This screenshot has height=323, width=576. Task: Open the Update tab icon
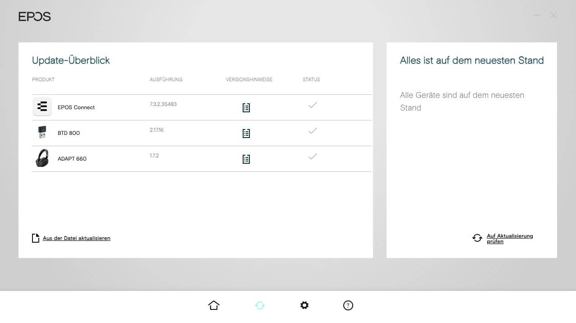(260, 305)
